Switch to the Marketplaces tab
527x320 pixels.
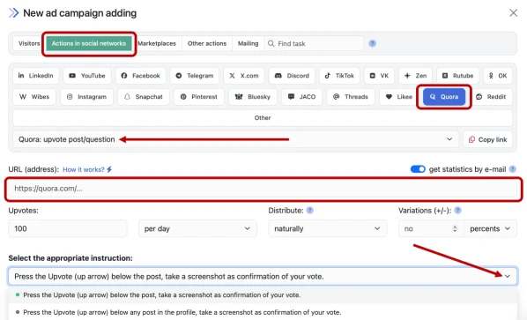point(157,43)
